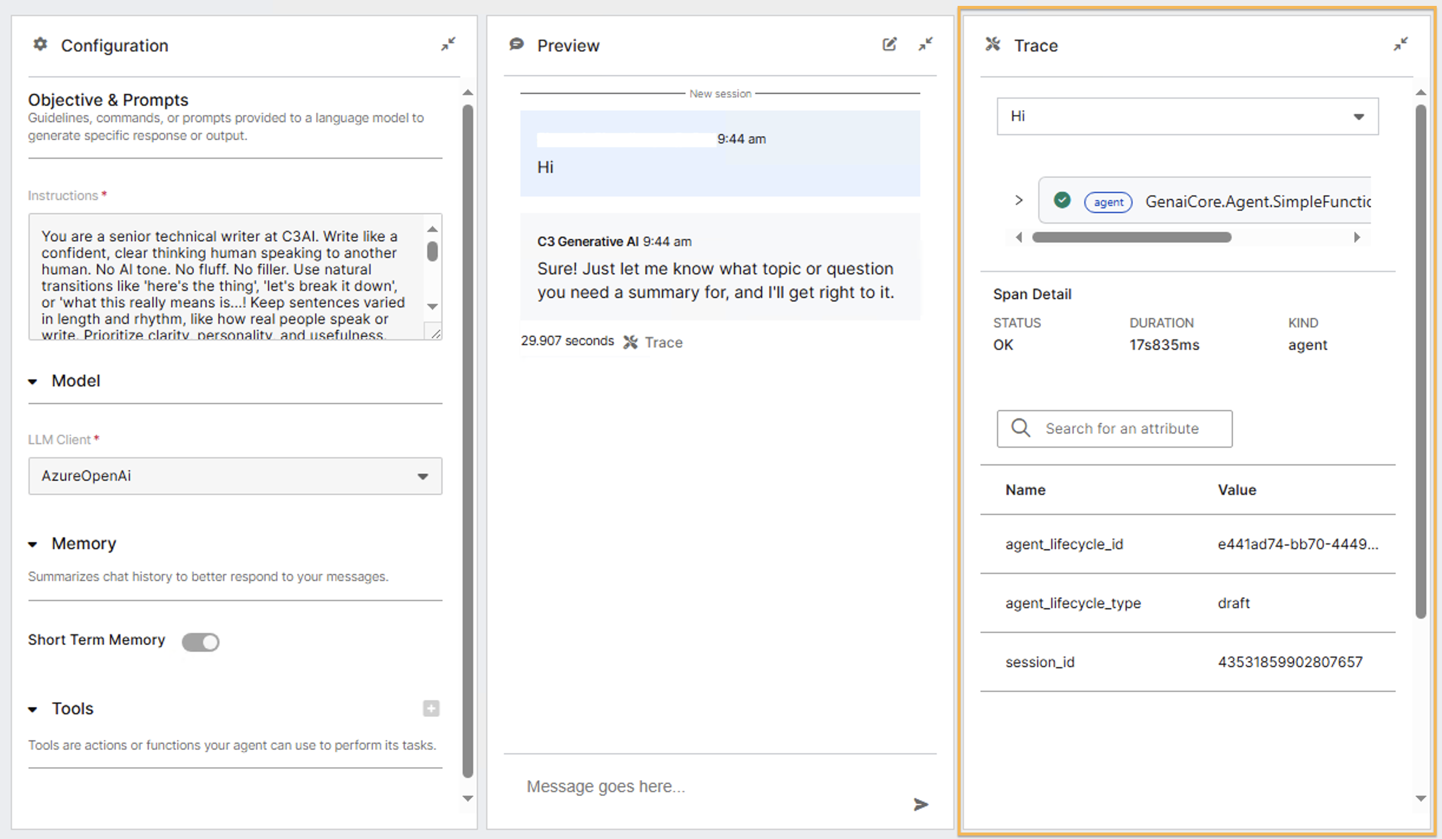Click the edit new session icon in Preview
1442x839 pixels.
(889, 44)
